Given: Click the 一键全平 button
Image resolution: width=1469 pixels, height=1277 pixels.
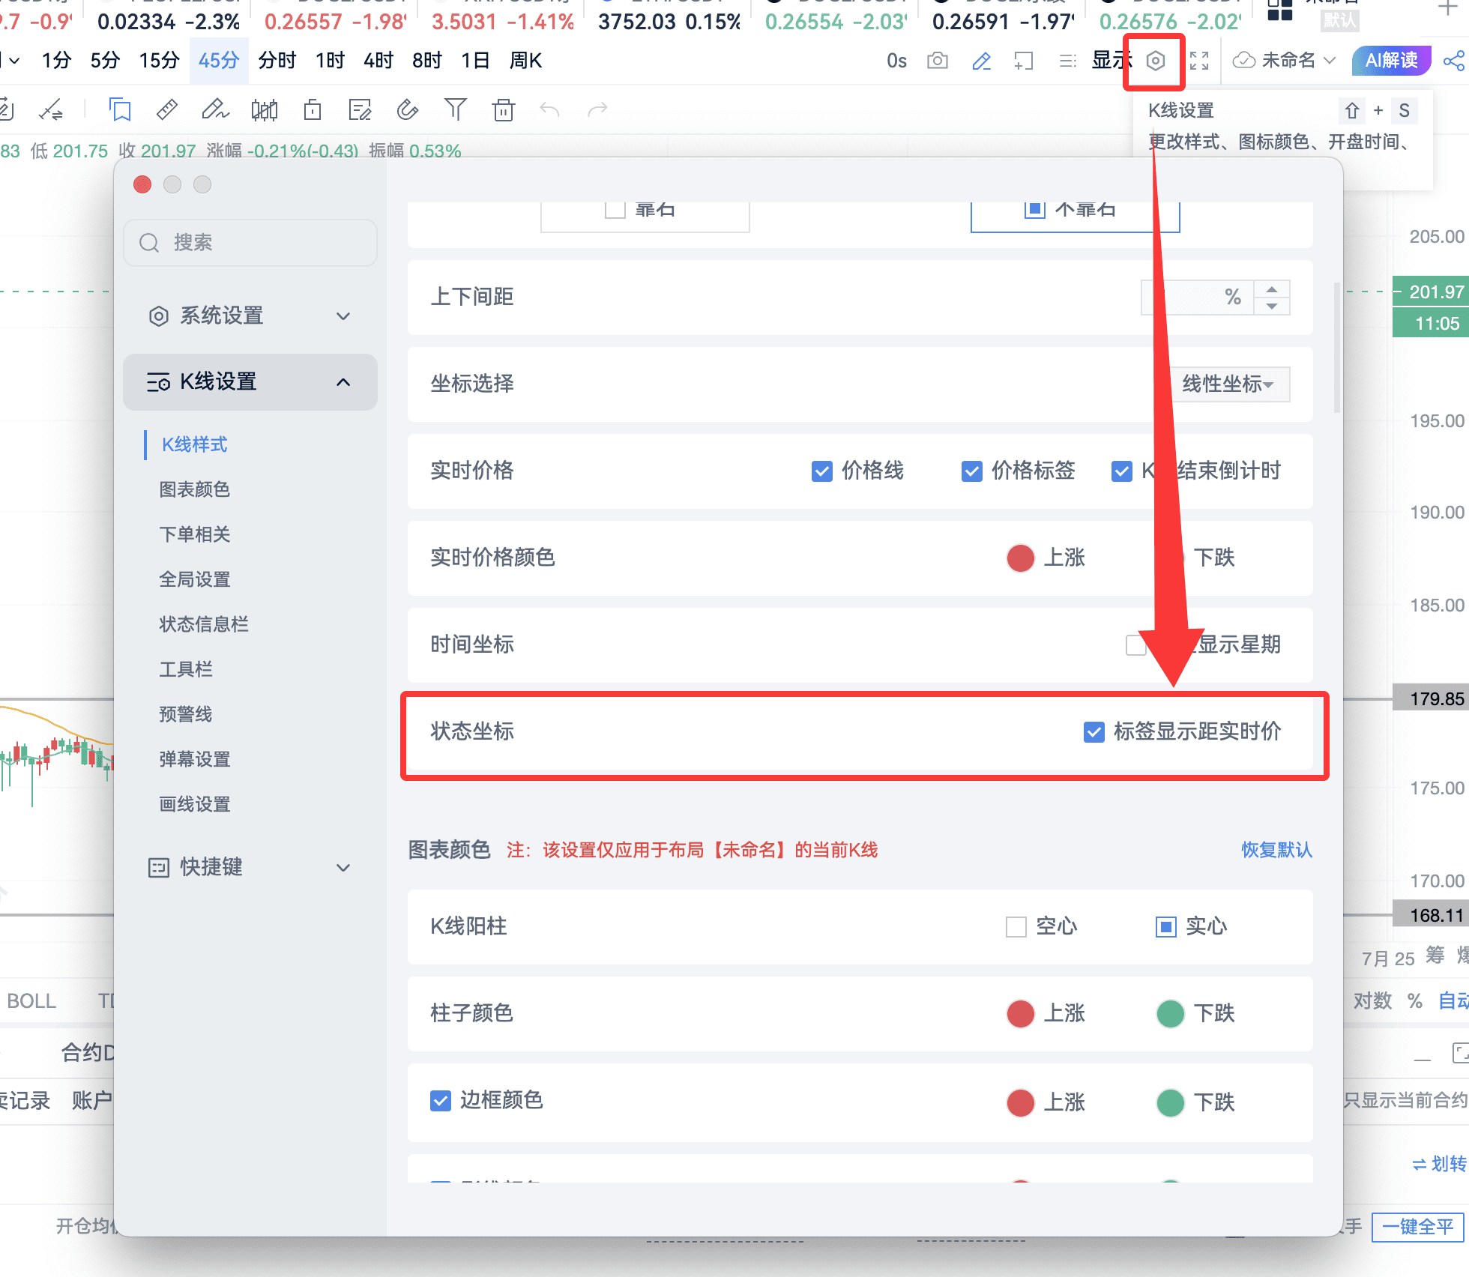Looking at the screenshot, I should coord(1417,1228).
